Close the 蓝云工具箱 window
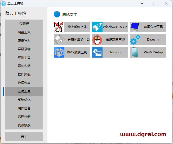173x144 pixels. (x=166, y=3)
